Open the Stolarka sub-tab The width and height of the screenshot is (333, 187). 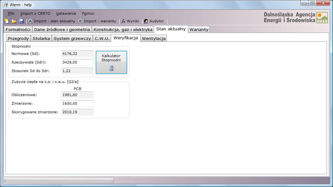(x=41, y=38)
